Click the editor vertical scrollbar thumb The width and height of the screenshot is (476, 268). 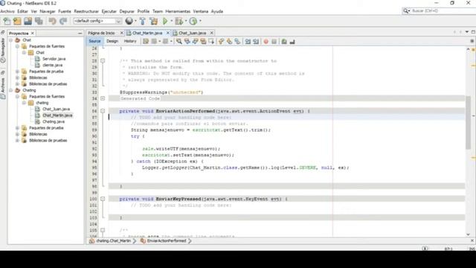point(468,122)
